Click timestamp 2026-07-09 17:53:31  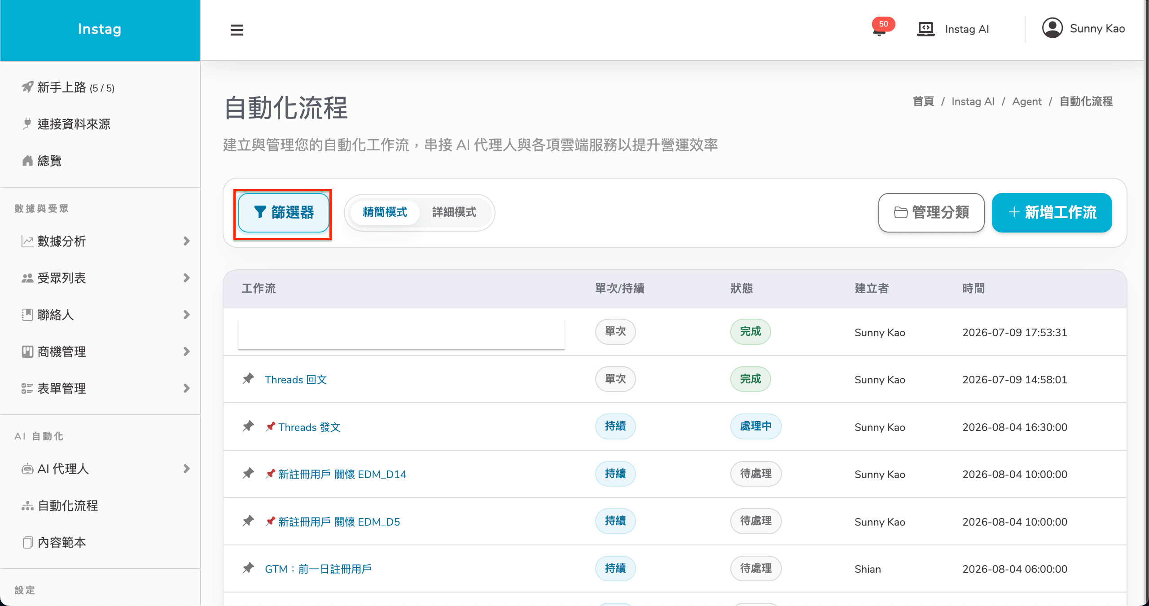click(1015, 333)
